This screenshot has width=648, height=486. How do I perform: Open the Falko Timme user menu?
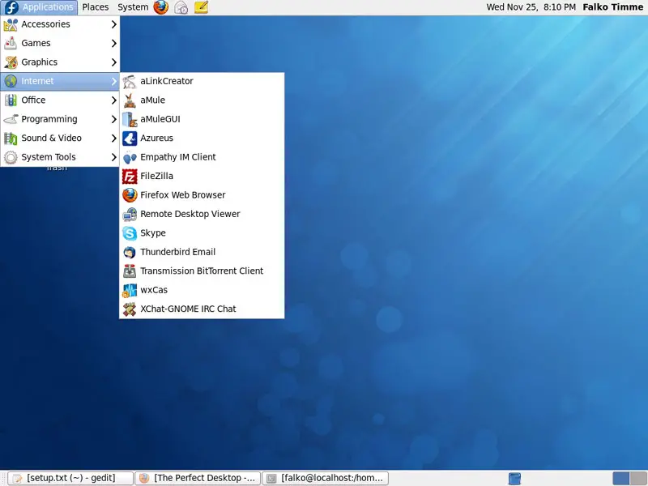click(613, 7)
